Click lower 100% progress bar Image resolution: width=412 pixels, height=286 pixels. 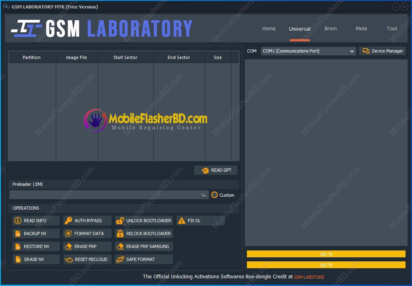(x=326, y=265)
